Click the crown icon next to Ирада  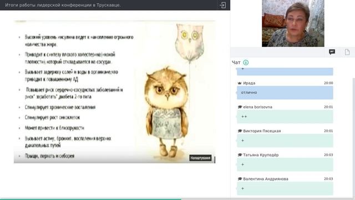click(240, 83)
